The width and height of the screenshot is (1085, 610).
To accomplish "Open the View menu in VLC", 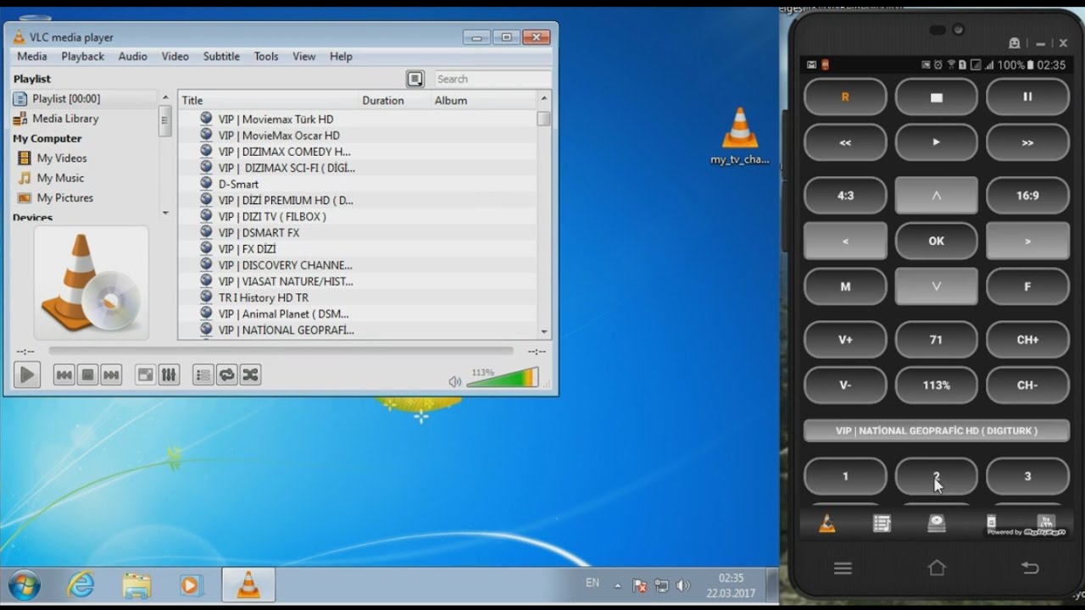I will click(x=303, y=56).
